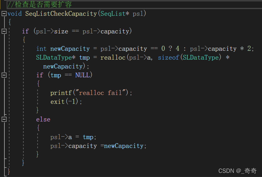262x177 pixels.
Task: Click the SeqList* parameter type
Action: tap(115, 14)
